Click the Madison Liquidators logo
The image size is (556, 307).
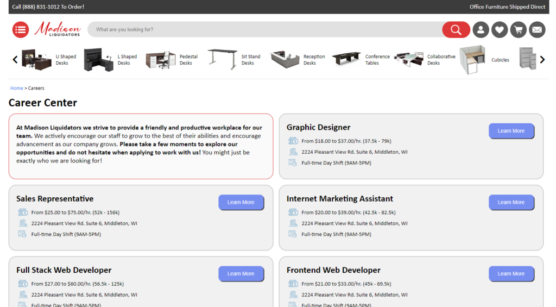point(58,29)
